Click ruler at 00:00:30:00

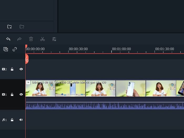pos(78,49)
